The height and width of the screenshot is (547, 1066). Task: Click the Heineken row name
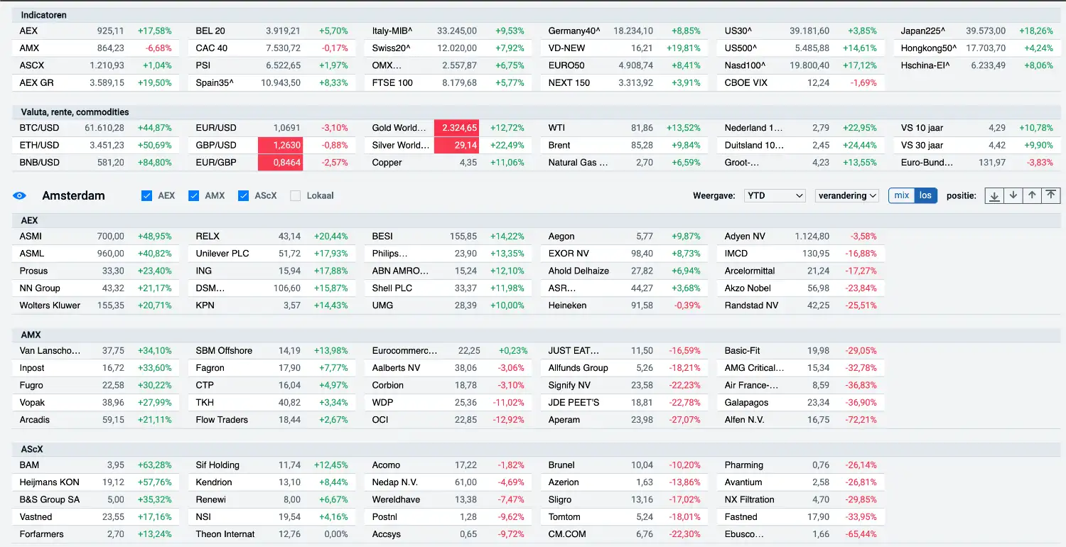(x=568, y=305)
